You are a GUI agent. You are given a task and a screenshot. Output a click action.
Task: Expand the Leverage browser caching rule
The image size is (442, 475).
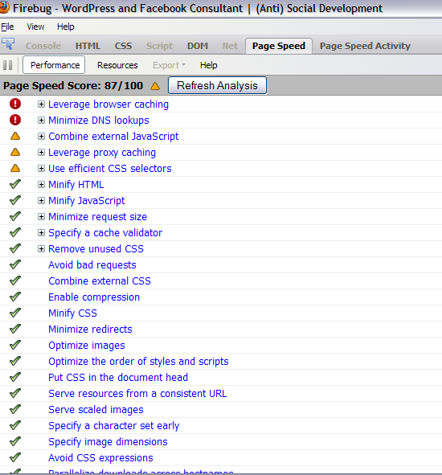41,104
